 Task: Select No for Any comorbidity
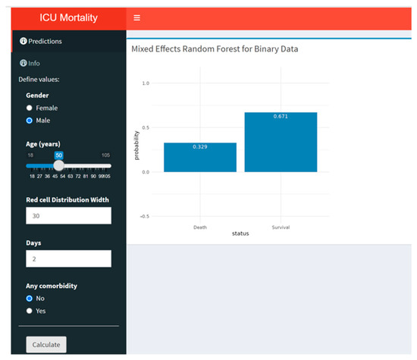[30, 299]
